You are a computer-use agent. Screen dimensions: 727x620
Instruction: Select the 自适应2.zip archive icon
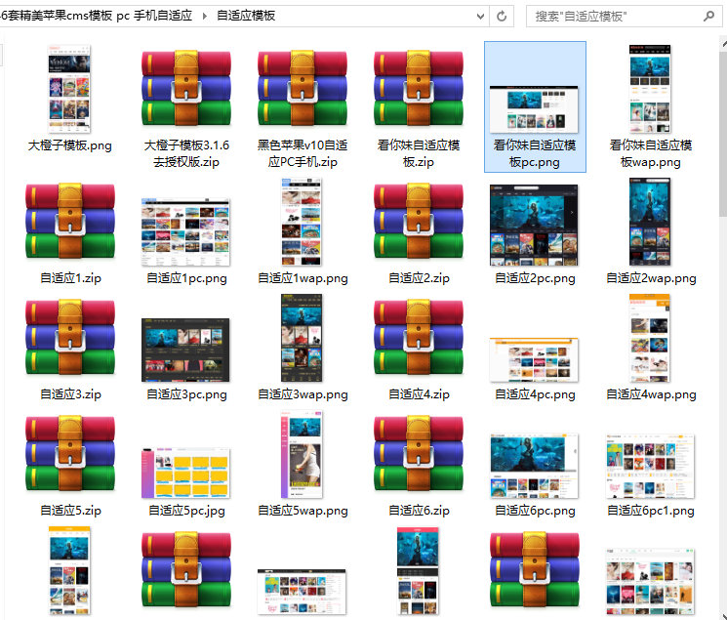click(419, 221)
